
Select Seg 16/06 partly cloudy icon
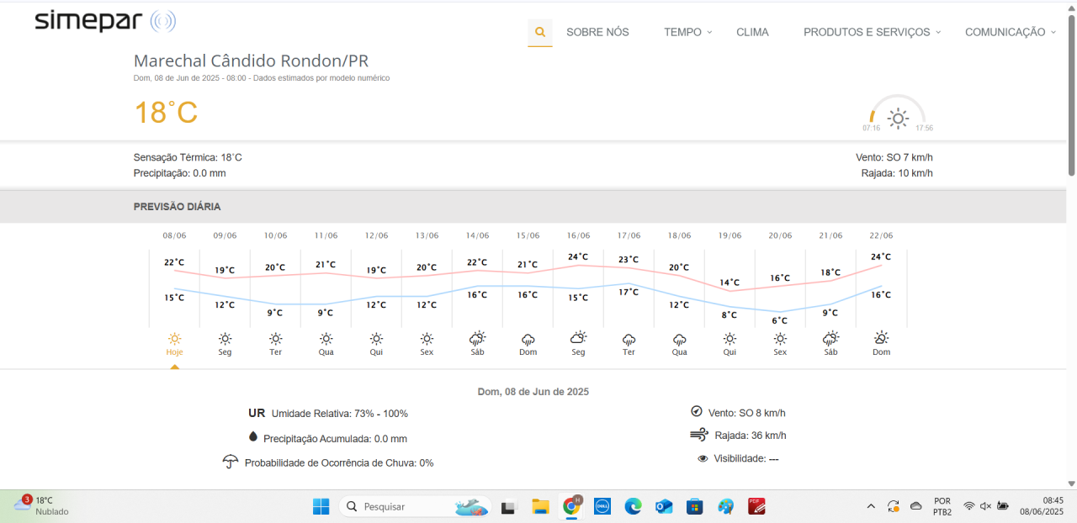pyautogui.click(x=578, y=338)
